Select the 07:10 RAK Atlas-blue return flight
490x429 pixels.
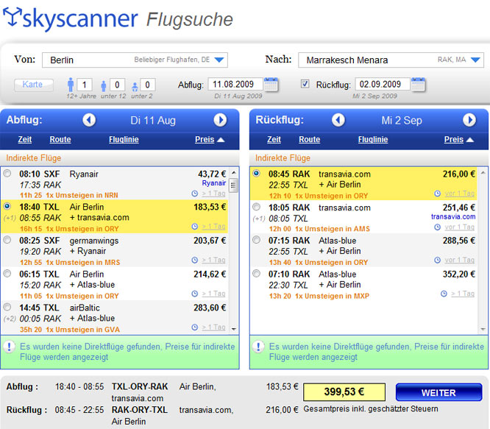pos(256,274)
